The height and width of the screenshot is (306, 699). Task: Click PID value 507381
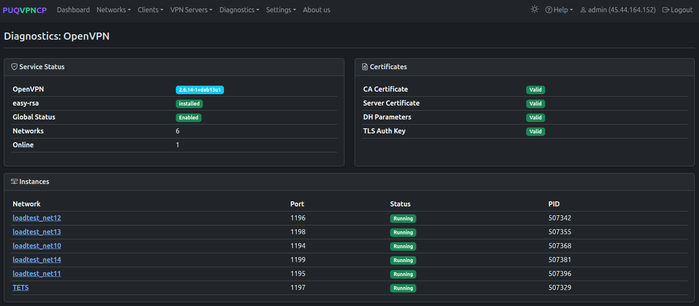pyautogui.click(x=560, y=260)
